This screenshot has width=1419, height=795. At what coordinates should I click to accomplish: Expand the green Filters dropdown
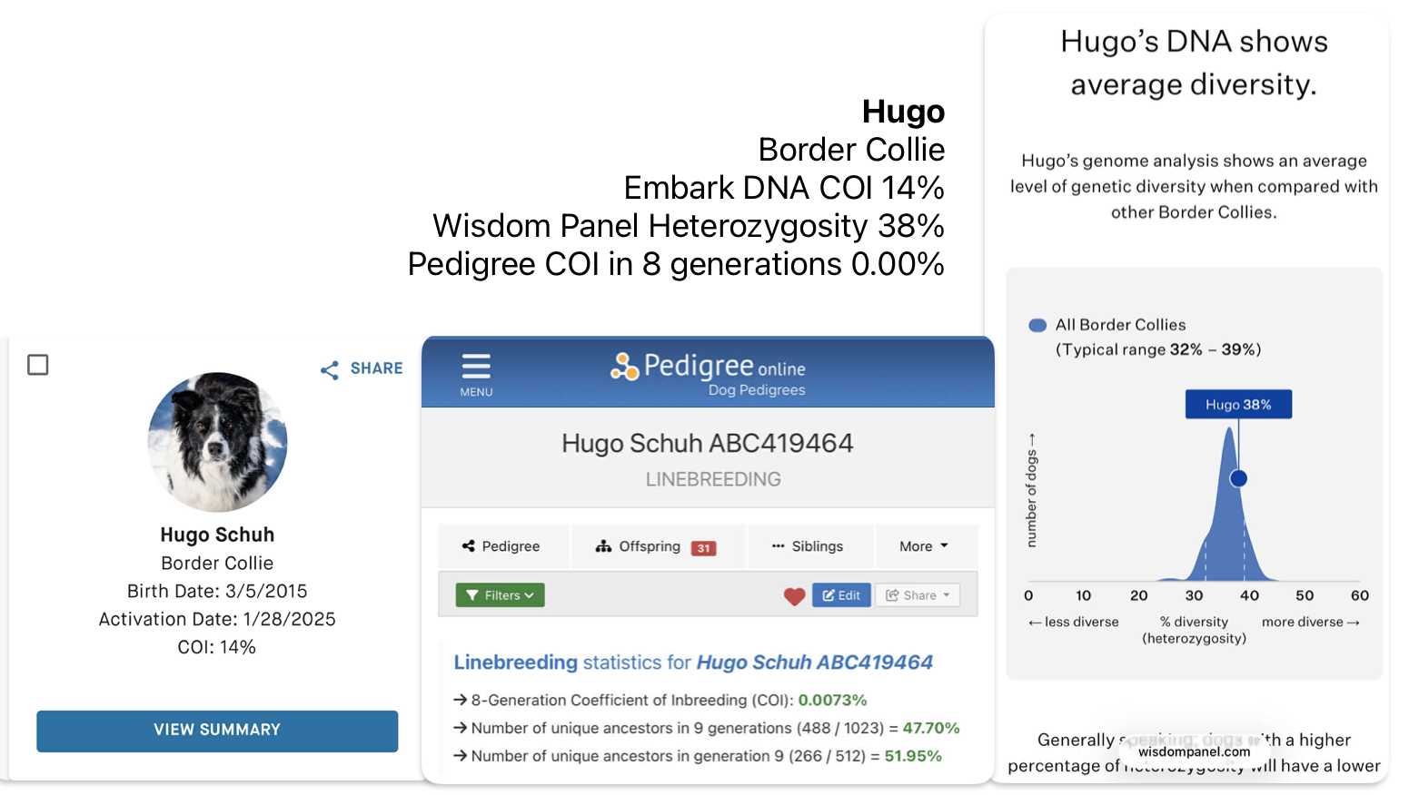click(500, 595)
